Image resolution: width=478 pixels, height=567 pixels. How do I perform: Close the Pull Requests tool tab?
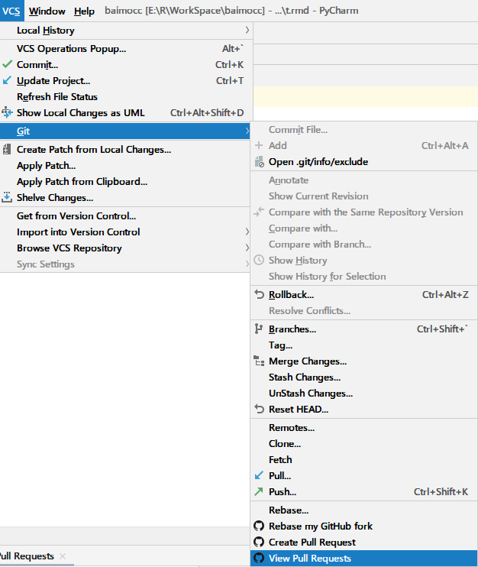coord(63,556)
